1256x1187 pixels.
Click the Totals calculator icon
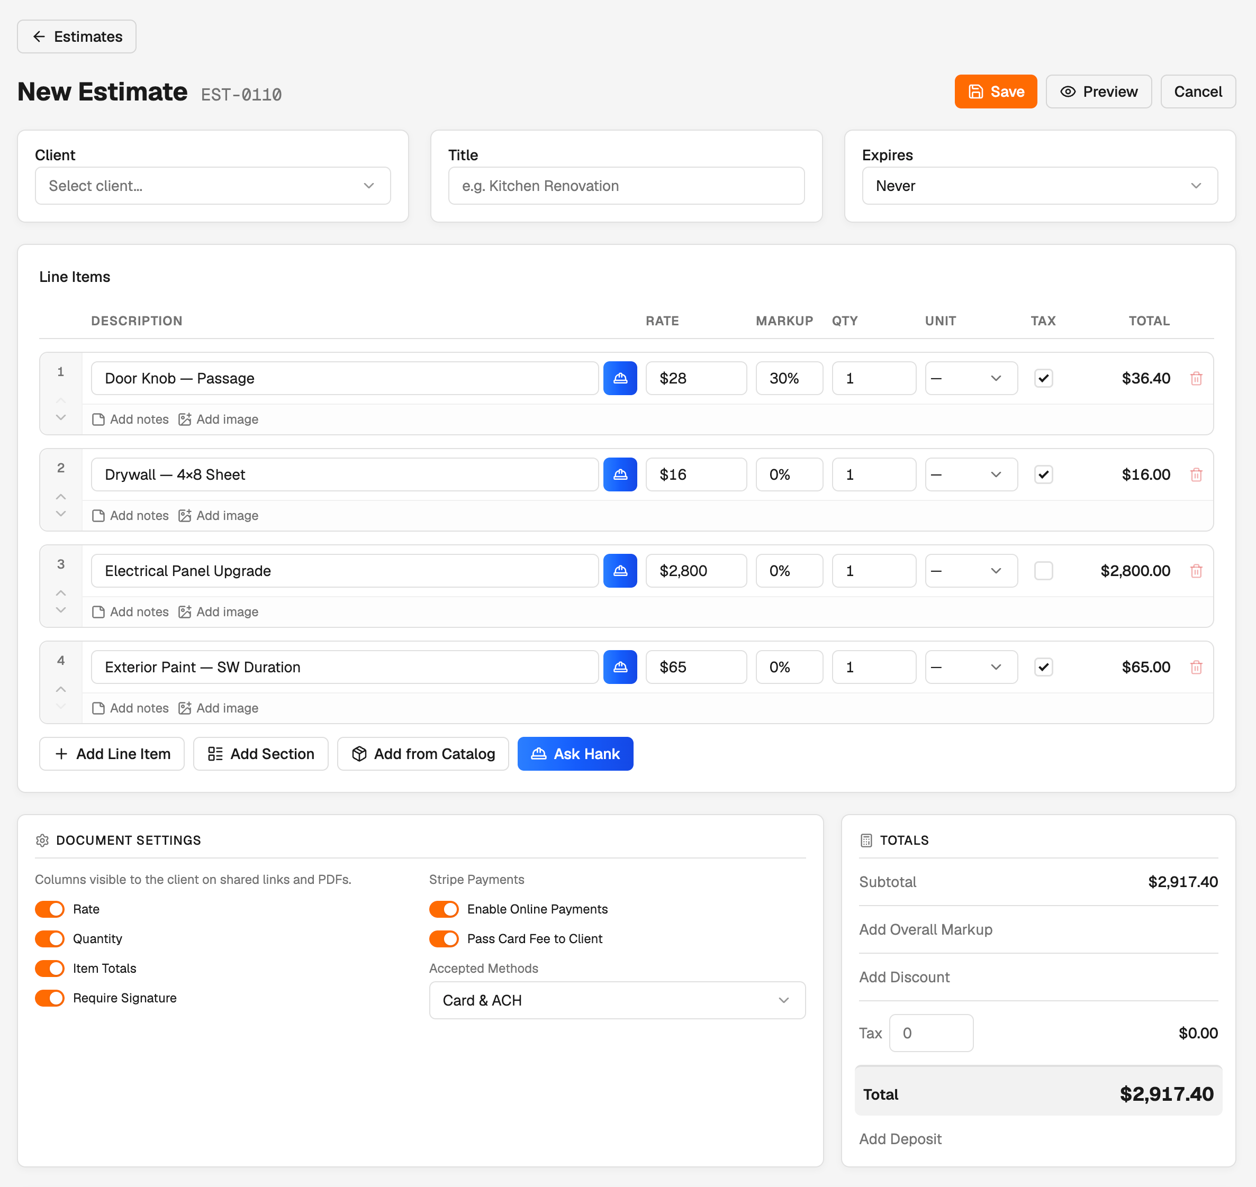pyautogui.click(x=866, y=841)
